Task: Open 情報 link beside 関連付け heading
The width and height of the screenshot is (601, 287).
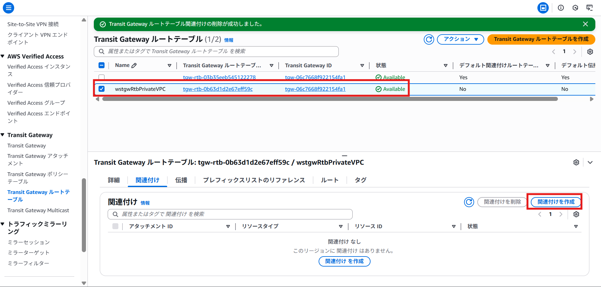Action: (x=145, y=203)
